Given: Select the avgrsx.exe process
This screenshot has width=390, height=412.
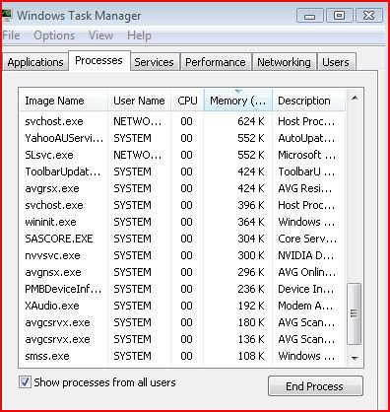Looking at the screenshot, I should [x=182, y=188].
